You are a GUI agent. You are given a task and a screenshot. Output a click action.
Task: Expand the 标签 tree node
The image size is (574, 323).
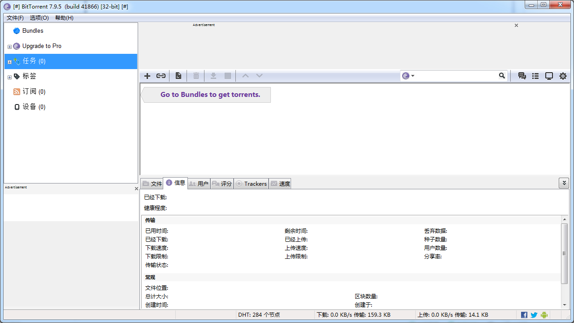(x=9, y=77)
